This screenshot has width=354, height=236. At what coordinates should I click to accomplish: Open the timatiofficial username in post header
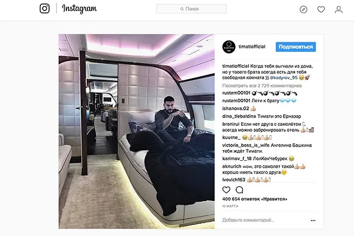point(252,47)
